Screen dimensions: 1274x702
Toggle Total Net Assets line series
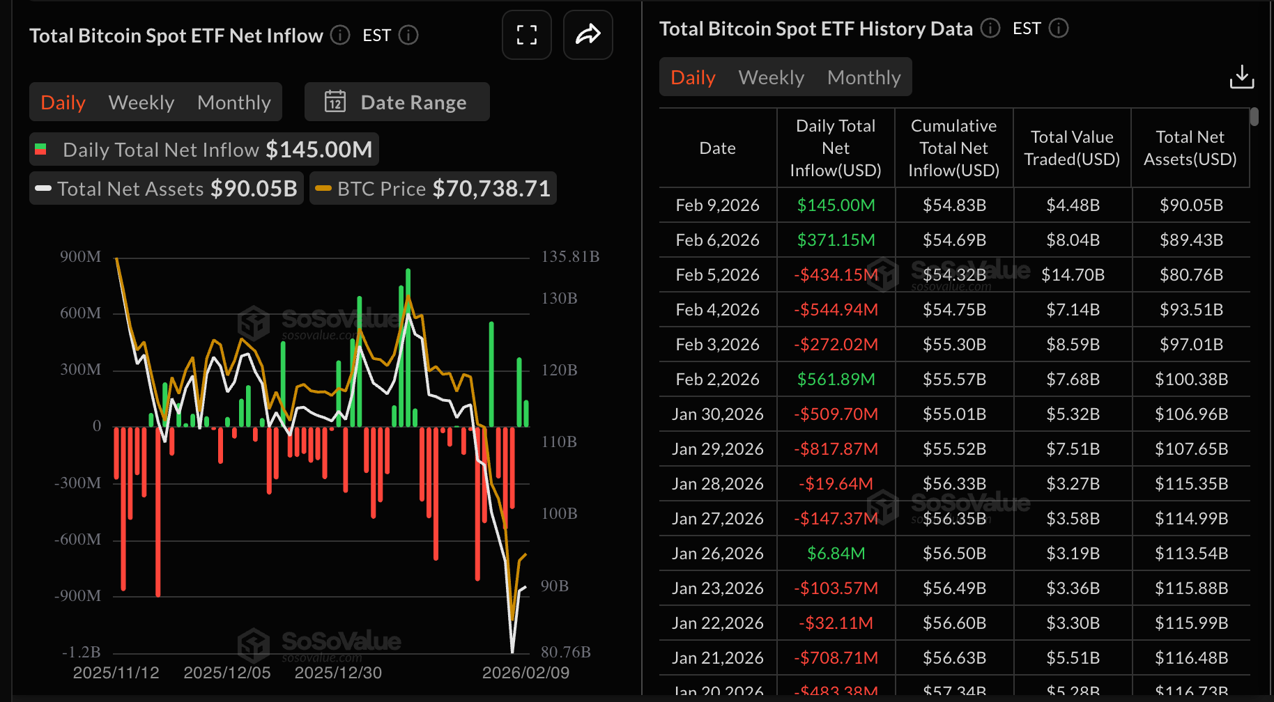[x=167, y=188]
